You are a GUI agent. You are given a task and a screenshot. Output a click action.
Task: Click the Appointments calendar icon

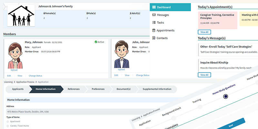(154, 30)
